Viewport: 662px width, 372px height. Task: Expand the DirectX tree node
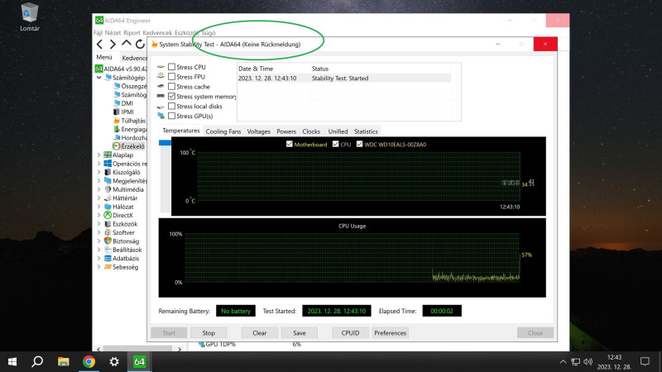[x=98, y=215]
